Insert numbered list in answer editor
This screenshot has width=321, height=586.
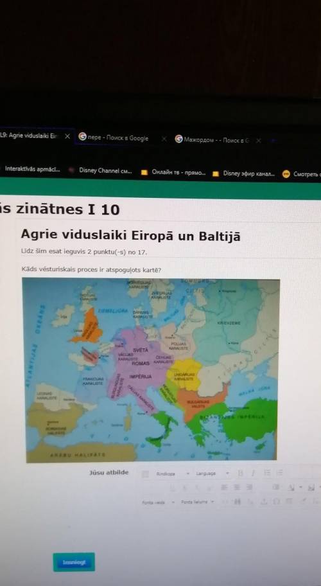coord(279,473)
